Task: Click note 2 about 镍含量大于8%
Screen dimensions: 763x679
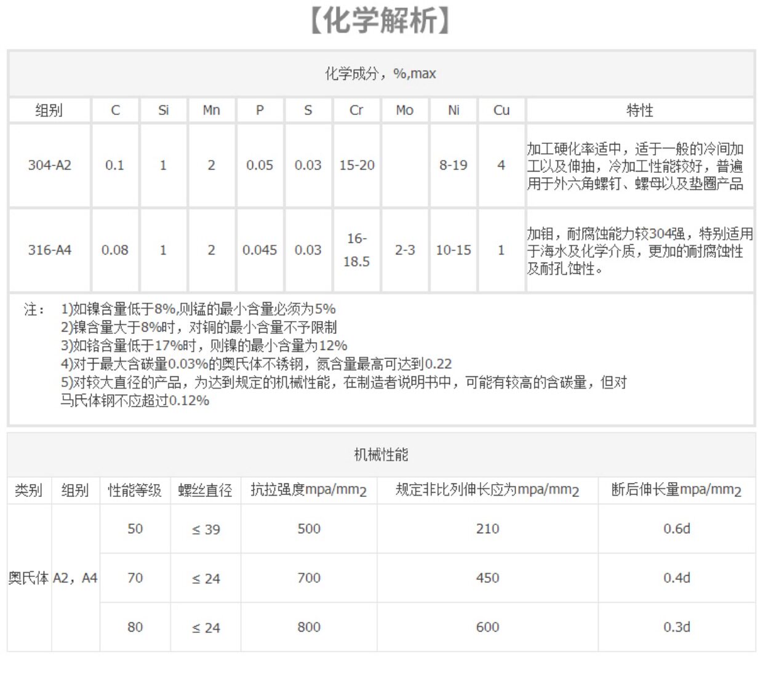Action: 199,327
